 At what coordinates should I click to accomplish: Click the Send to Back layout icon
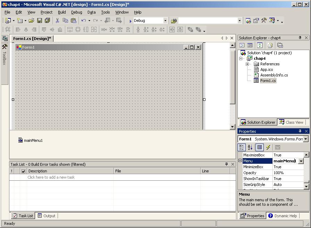click(x=198, y=30)
